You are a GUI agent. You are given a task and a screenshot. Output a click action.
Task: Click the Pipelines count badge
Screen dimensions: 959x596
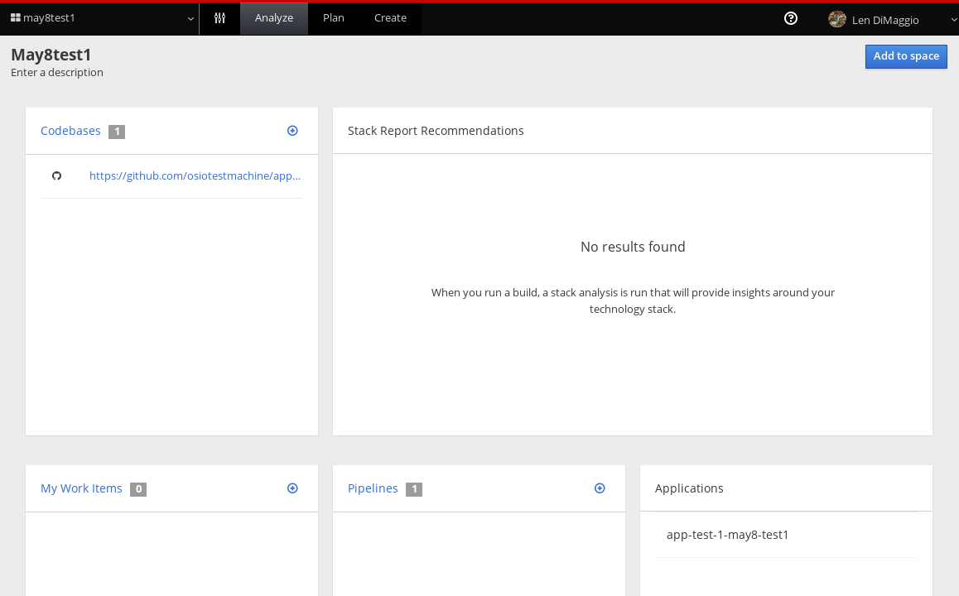click(x=415, y=488)
